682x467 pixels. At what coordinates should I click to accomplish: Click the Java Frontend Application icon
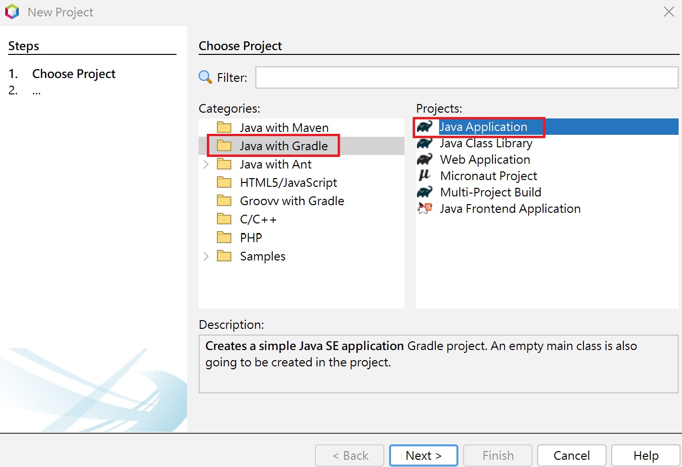pos(425,208)
